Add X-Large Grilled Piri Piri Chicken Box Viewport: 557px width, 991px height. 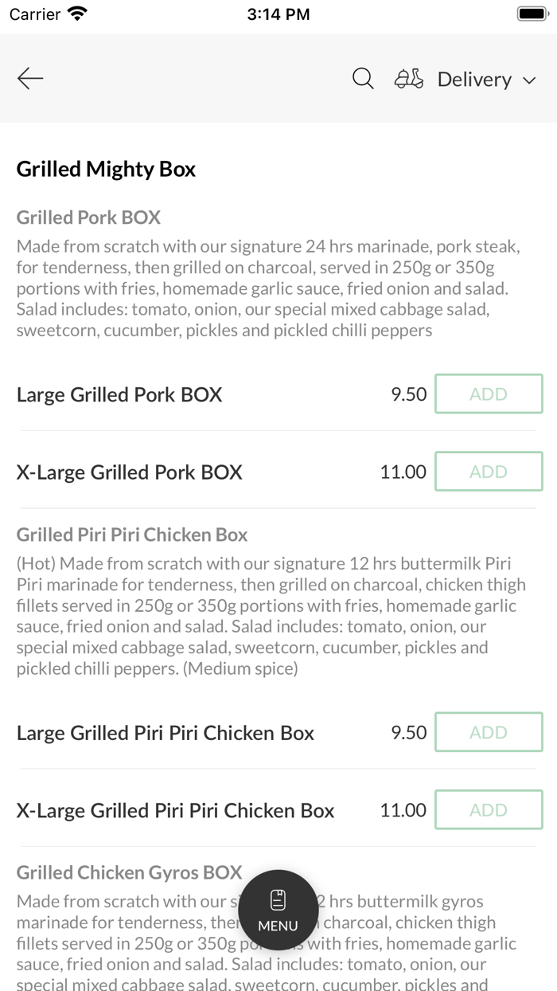(489, 809)
